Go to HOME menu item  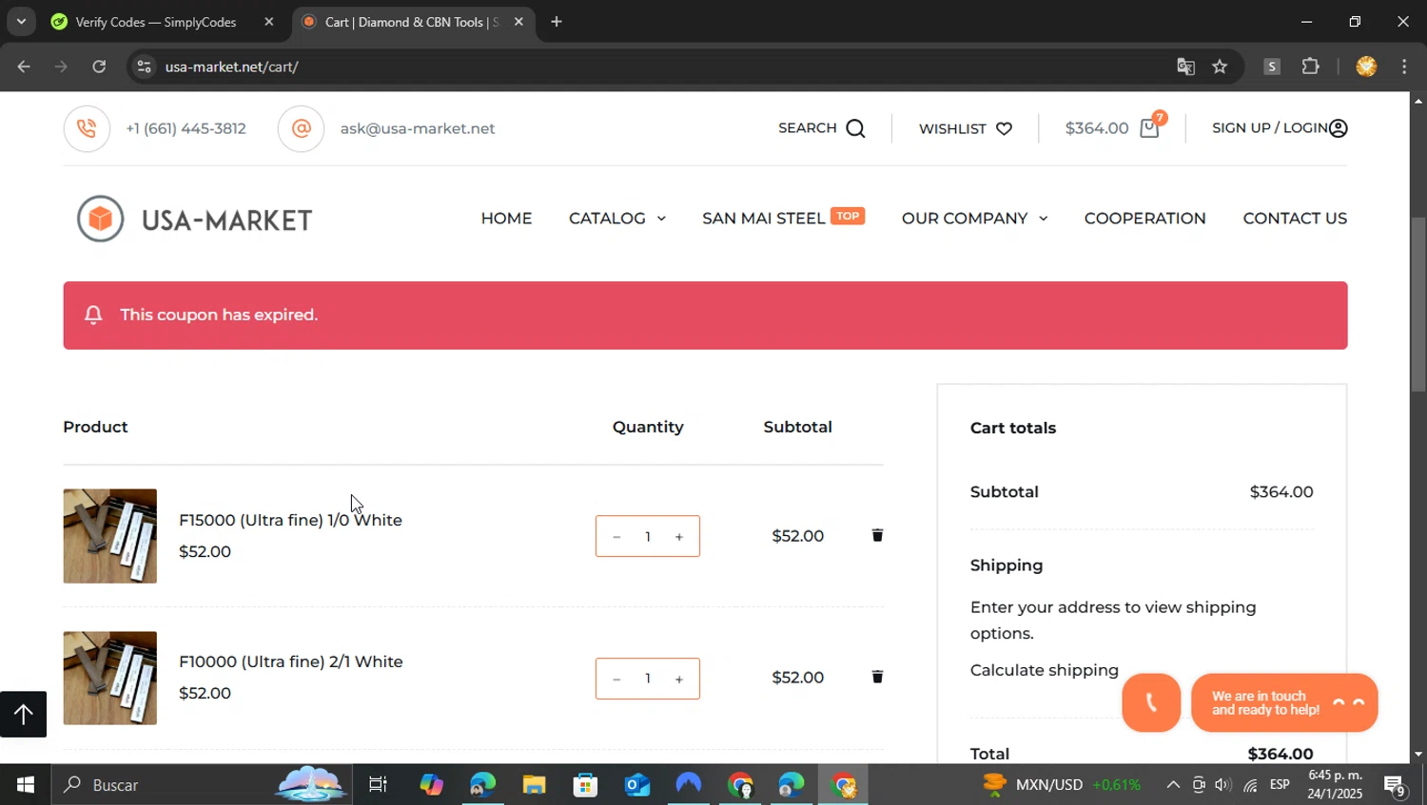[506, 219]
